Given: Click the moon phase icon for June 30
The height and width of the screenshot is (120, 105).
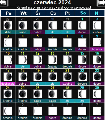Looking at the screenshot, I should (x=97, y=94).
